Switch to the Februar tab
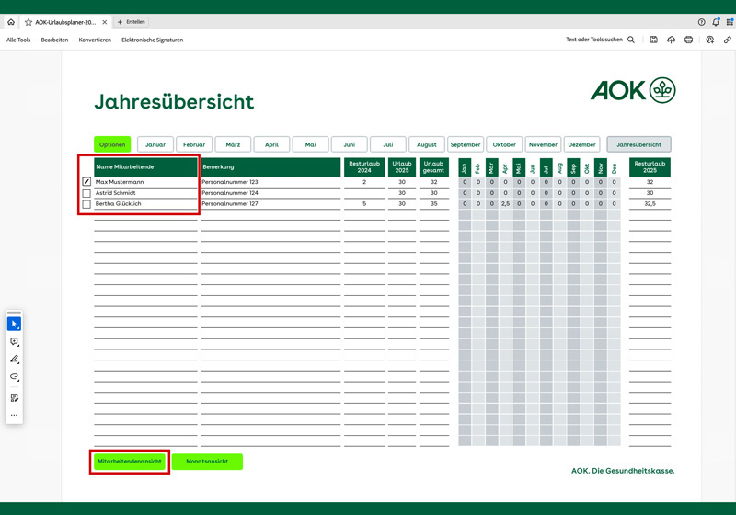 click(x=194, y=144)
